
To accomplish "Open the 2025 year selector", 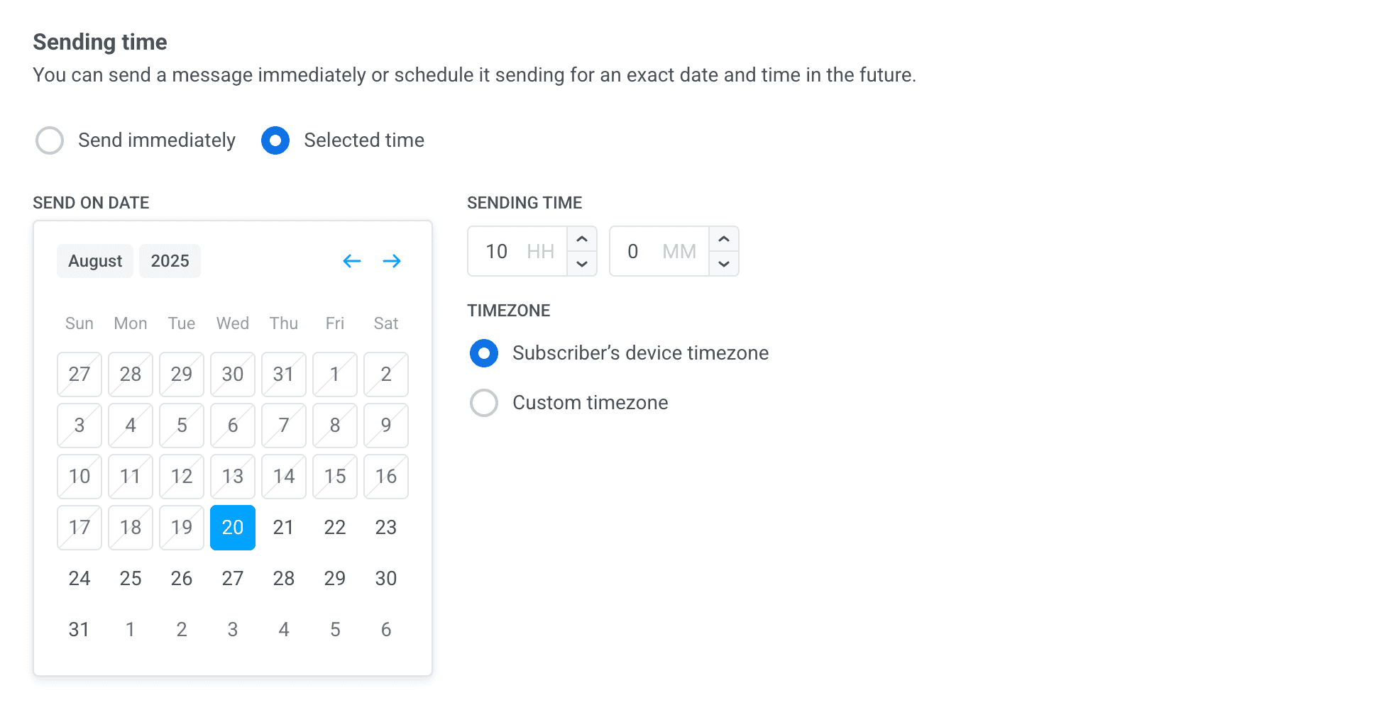I will click(x=170, y=261).
